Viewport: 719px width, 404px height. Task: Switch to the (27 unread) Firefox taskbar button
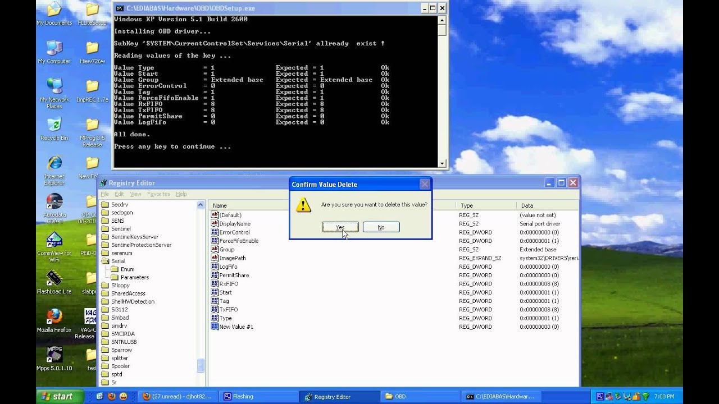pyautogui.click(x=176, y=396)
